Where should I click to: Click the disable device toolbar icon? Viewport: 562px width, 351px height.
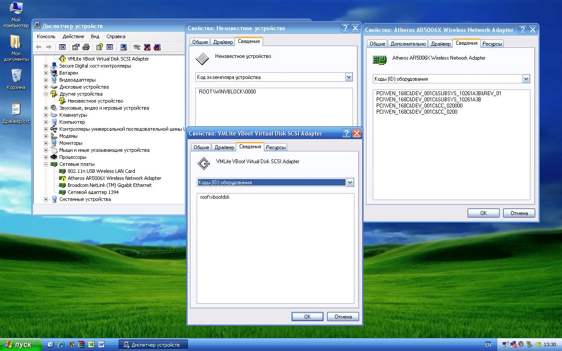(x=157, y=47)
